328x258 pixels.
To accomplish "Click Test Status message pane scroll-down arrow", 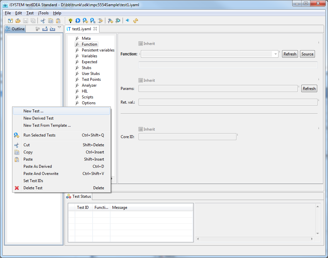I will click(318, 233).
